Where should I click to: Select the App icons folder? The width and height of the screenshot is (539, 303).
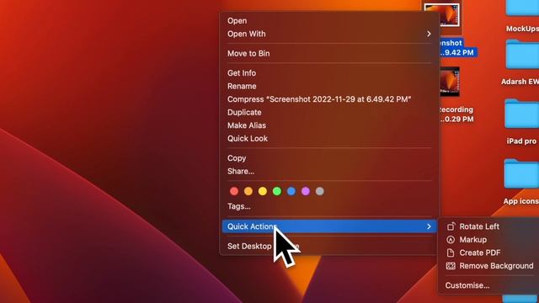pos(522,174)
